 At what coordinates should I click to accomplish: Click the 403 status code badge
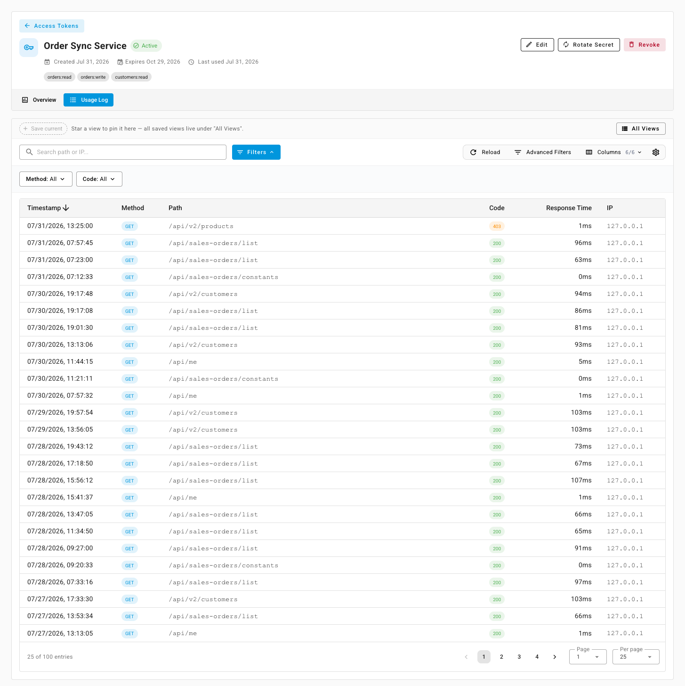point(497,226)
